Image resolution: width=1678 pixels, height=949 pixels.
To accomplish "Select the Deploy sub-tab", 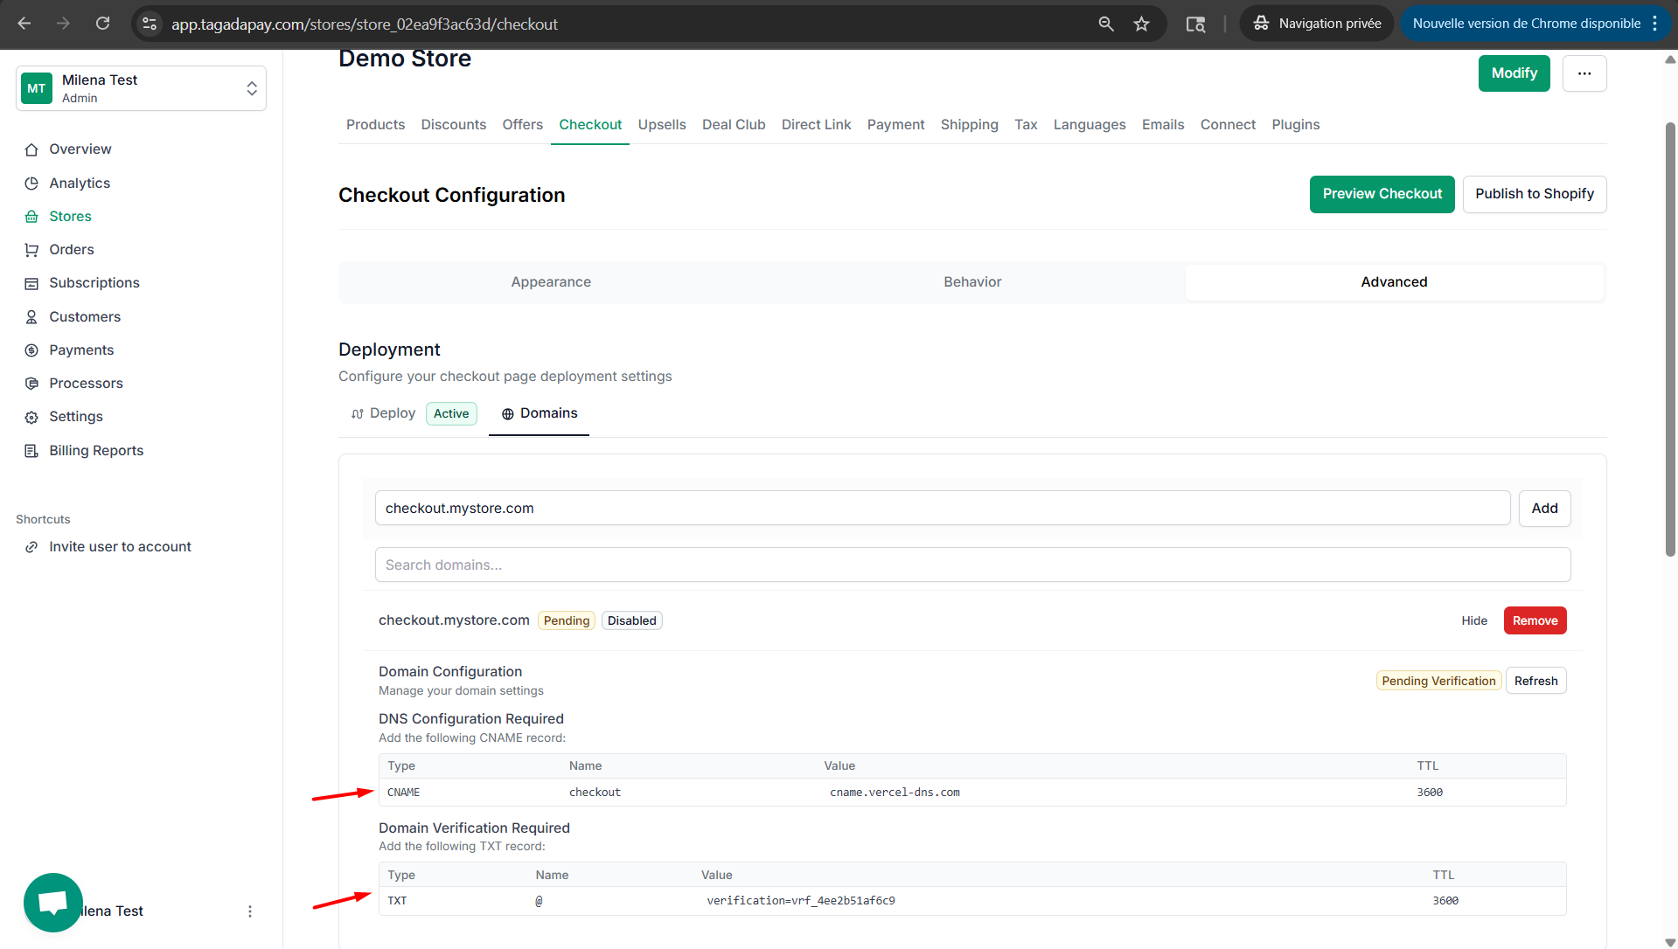I will click(x=392, y=413).
